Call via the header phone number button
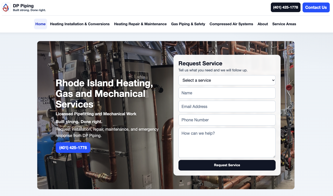Image resolution: width=333 pixels, height=196 pixels. click(285, 7)
